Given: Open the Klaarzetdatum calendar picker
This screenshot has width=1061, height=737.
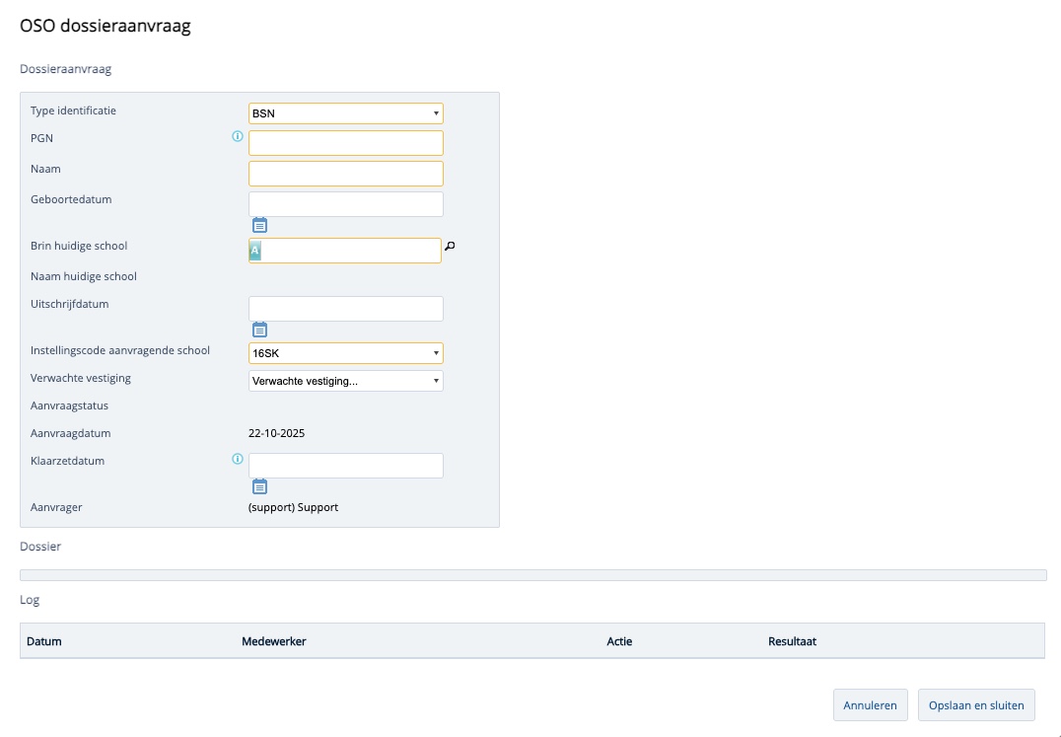Looking at the screenshot, I should point(260,486).
